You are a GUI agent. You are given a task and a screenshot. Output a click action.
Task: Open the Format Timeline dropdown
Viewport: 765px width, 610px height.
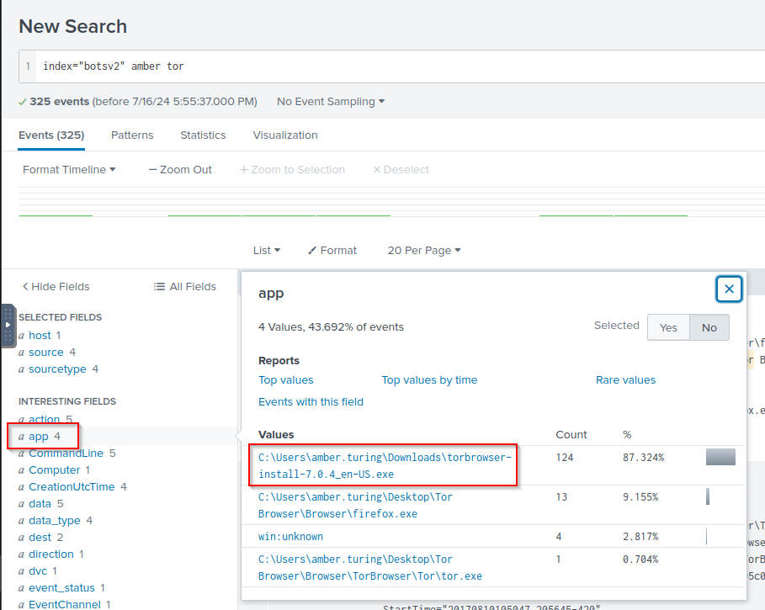tap(69, 170)
